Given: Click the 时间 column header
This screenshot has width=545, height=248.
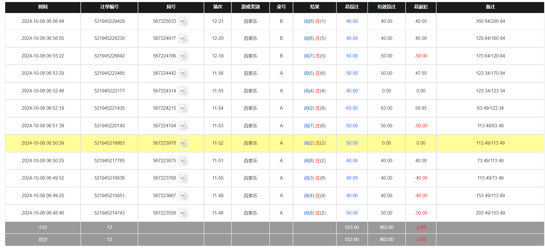Looking at the screenshot, I should (43, 7).
